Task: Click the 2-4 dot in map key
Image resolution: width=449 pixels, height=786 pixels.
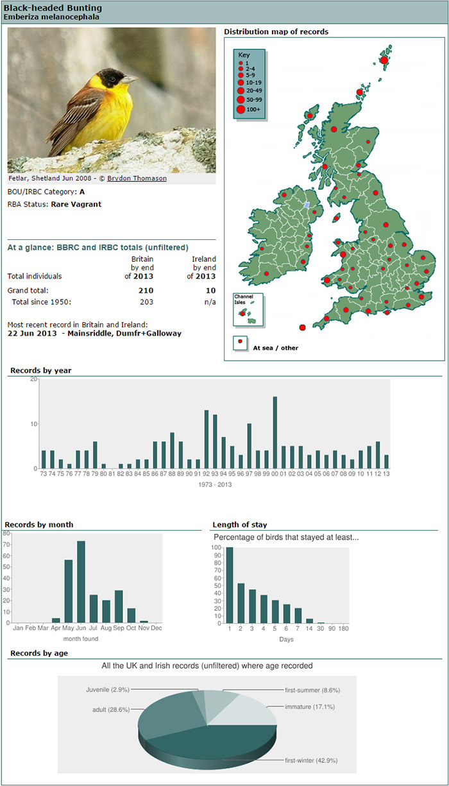Action: 241,69
